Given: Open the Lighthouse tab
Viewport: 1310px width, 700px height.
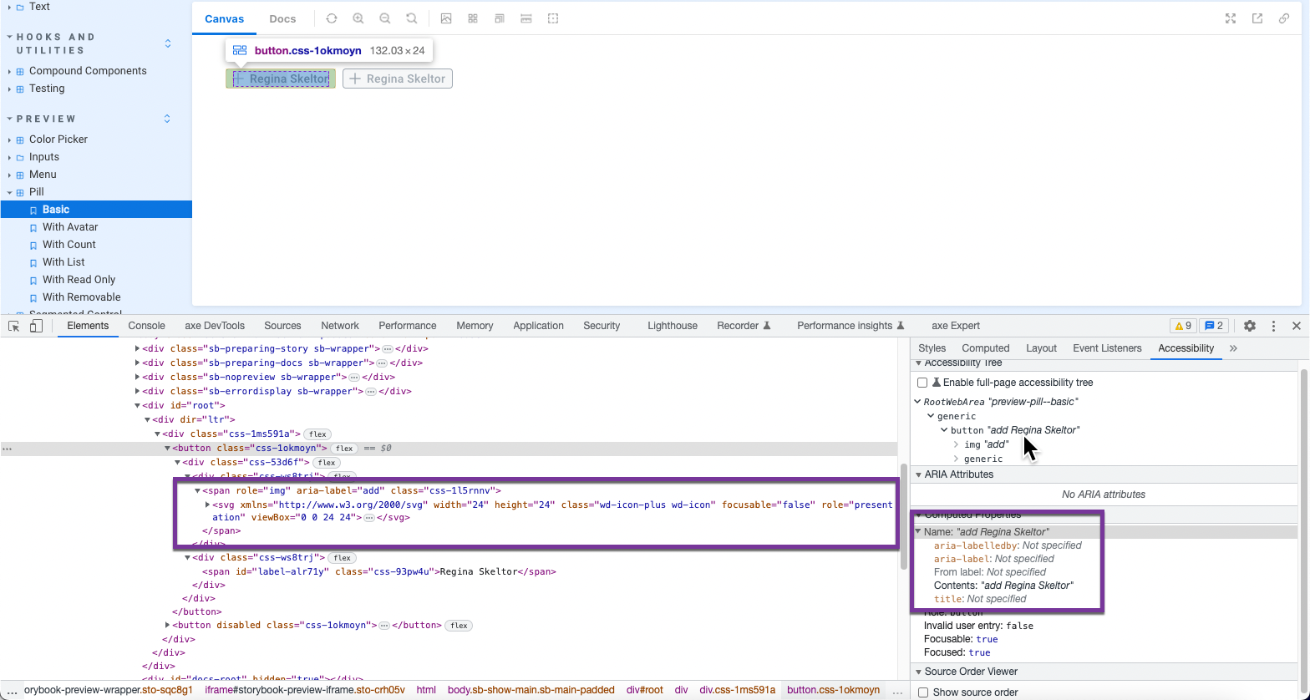Looking at the screenshot, I should [673, 326].
